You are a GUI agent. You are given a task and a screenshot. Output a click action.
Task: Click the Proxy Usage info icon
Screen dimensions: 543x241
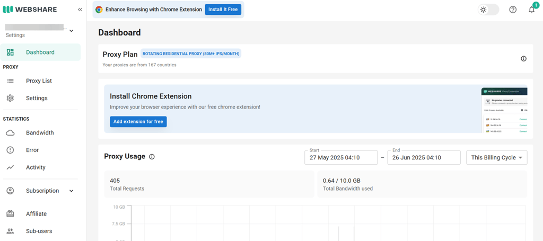click(x=152, y=157)
